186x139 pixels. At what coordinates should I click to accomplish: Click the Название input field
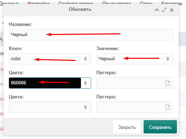(91, 35)
